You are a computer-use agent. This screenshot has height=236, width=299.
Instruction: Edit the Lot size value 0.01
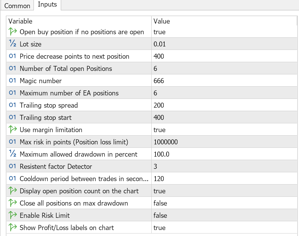(x=160, y=44)
